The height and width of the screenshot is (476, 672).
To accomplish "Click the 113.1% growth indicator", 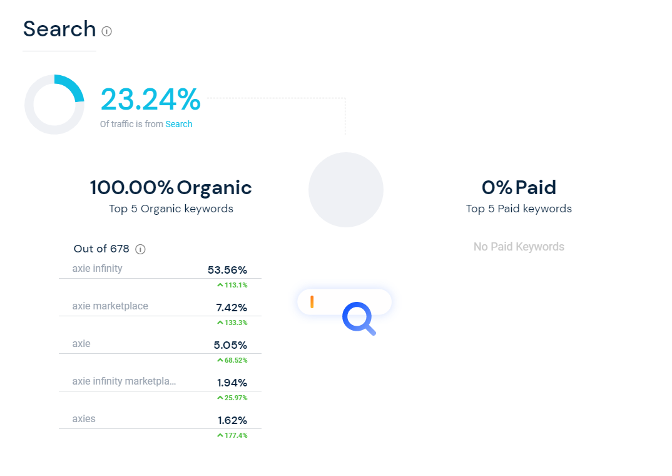I will [x=232, y=285].
